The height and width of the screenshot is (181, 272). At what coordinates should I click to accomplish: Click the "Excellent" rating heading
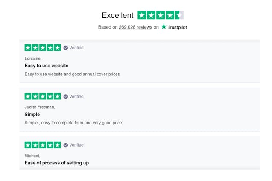pyautogui.click(x=117, y=15)
